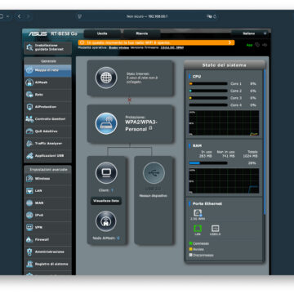Click the Rete sidebar icon
This screenshot has width=294, height=294.
[x=29, y=95]
